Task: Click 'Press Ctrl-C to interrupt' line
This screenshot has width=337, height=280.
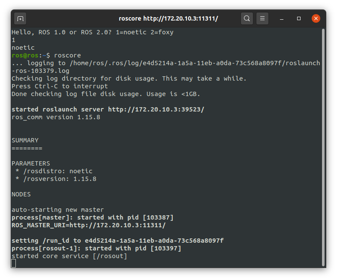Action: [x=60, y=86]
